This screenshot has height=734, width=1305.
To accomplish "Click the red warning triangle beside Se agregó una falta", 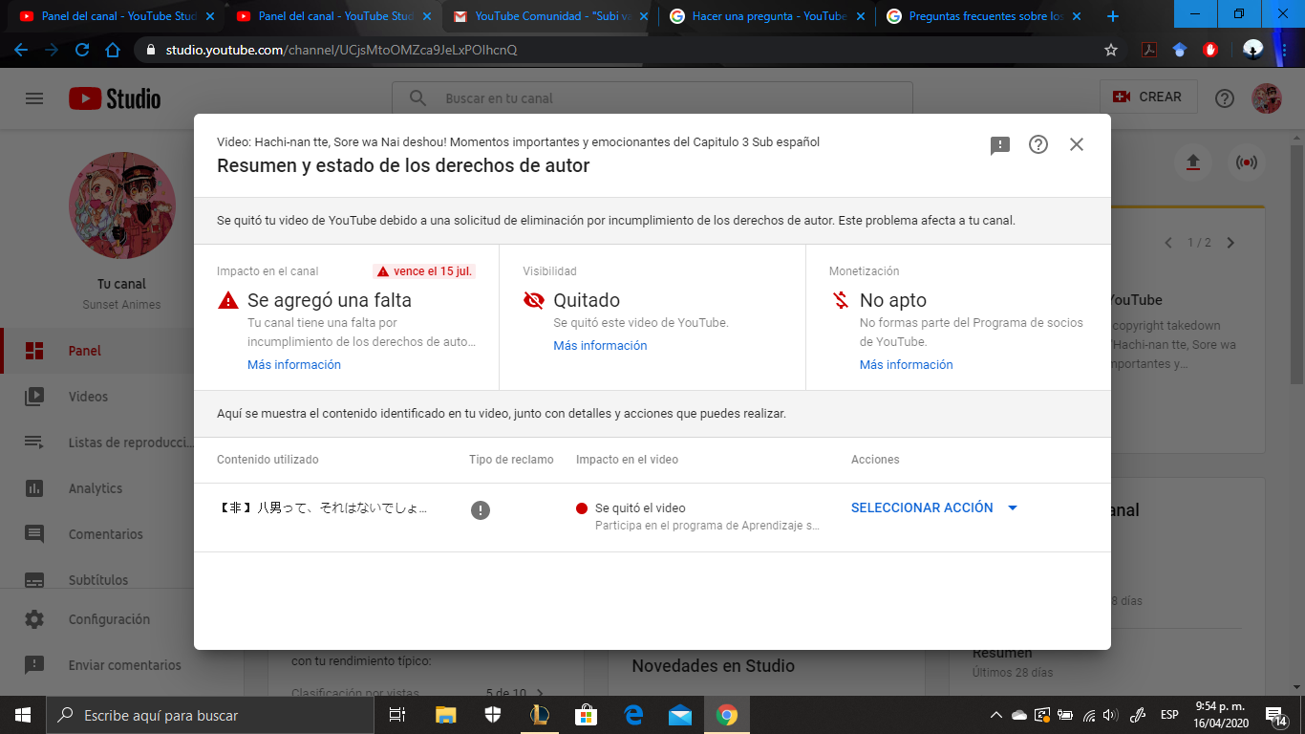I will 228,300.
